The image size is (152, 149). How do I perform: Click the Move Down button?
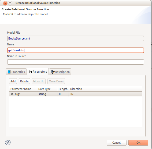[56, 81]
